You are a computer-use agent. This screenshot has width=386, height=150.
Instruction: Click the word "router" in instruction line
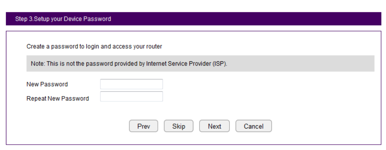[155, 46]
